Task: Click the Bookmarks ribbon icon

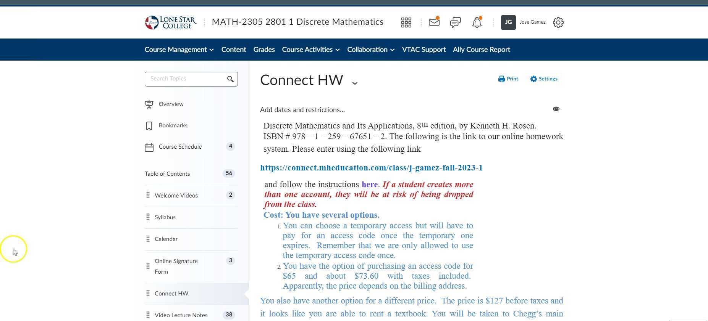Action: (x=149, y=126)
